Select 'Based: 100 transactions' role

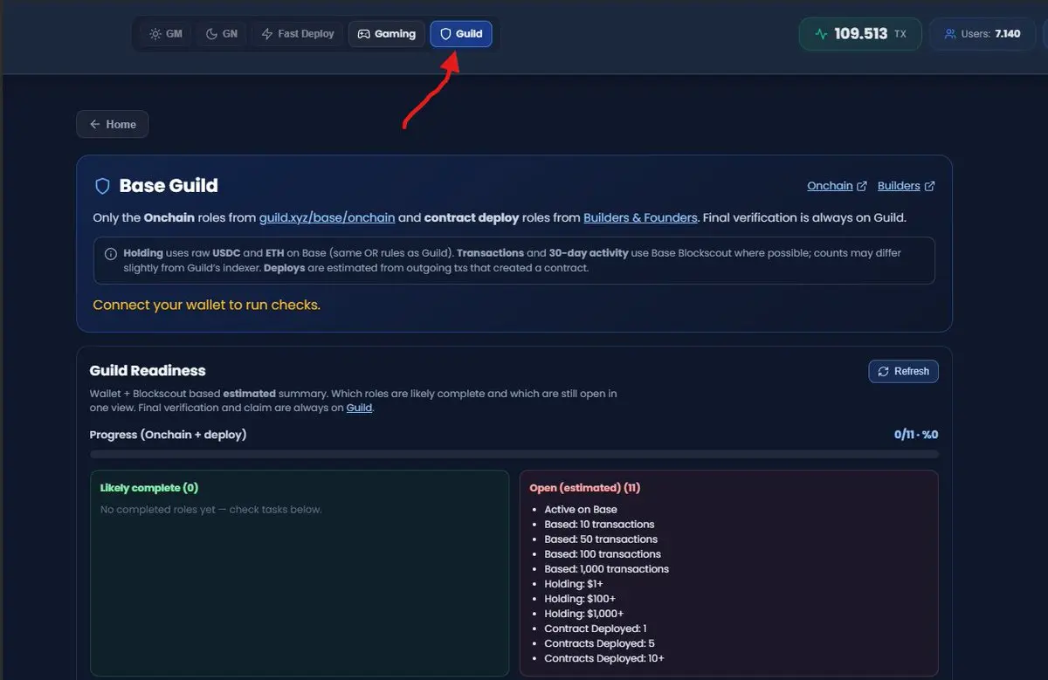tap(603, 554)
